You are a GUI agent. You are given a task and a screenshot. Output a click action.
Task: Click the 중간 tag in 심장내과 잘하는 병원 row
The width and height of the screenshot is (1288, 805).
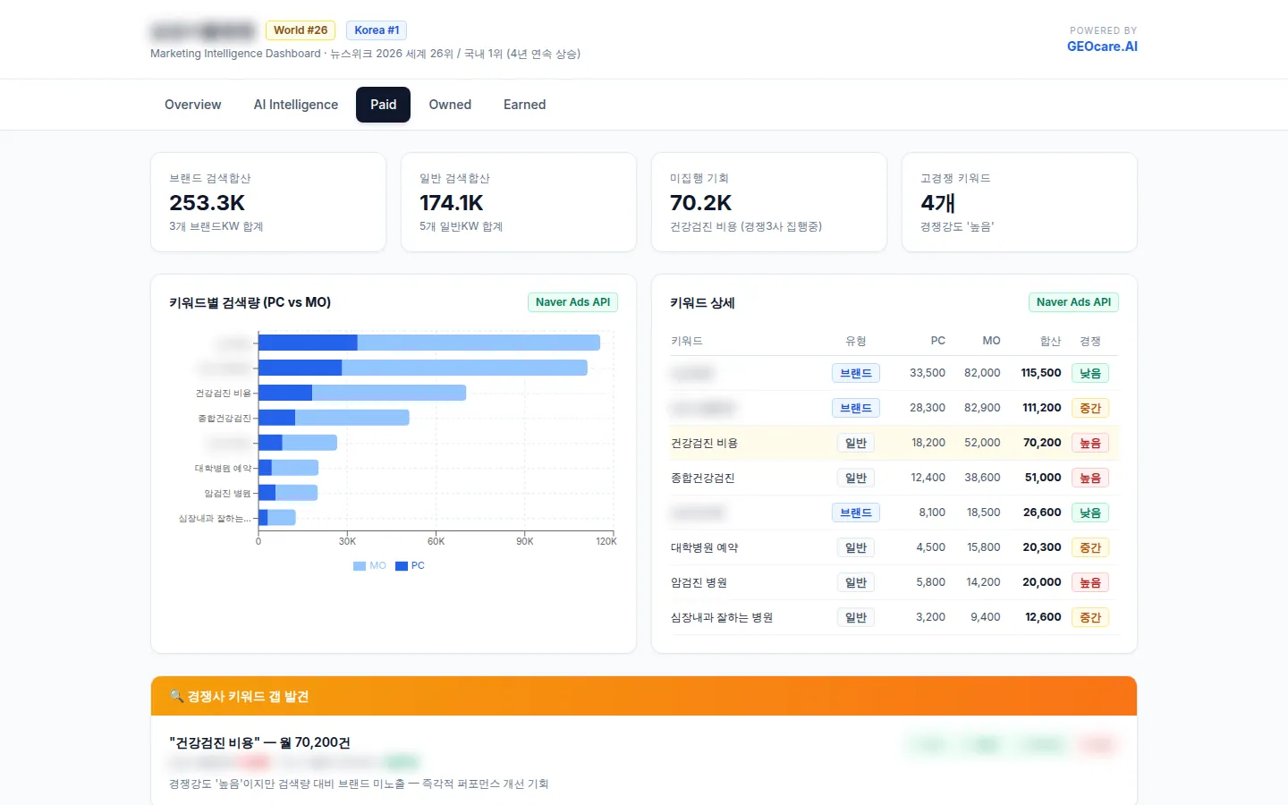(x=1090, y=617)
